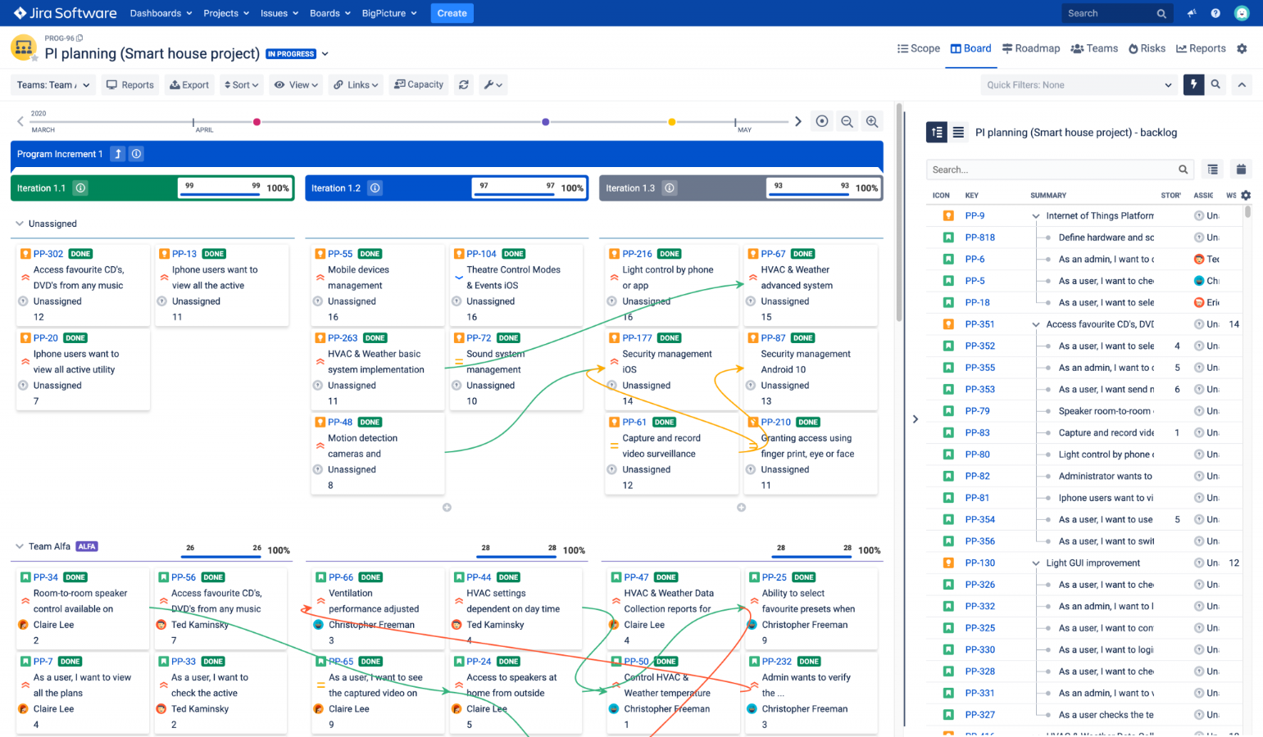
Task: Collapse the board panel with the side chevron
Action: coord(915,418)
